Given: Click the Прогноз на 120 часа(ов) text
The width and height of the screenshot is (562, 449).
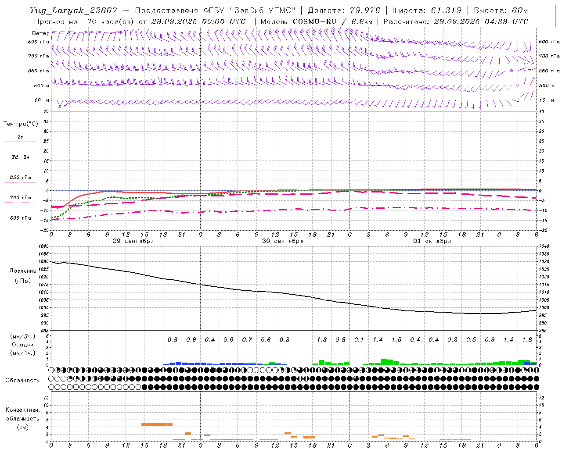Looking at the screenshot, I should 84,21.
